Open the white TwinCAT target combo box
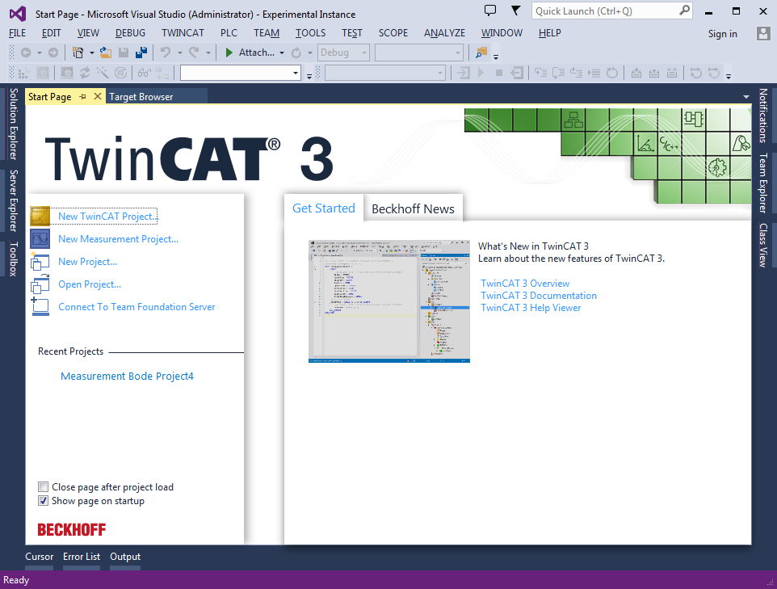777x589 pixels. click(x=241, y=74)
